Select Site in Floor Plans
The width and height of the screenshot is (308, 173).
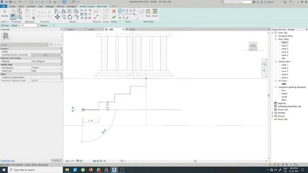pyautogui.click(x=283, y=59)
